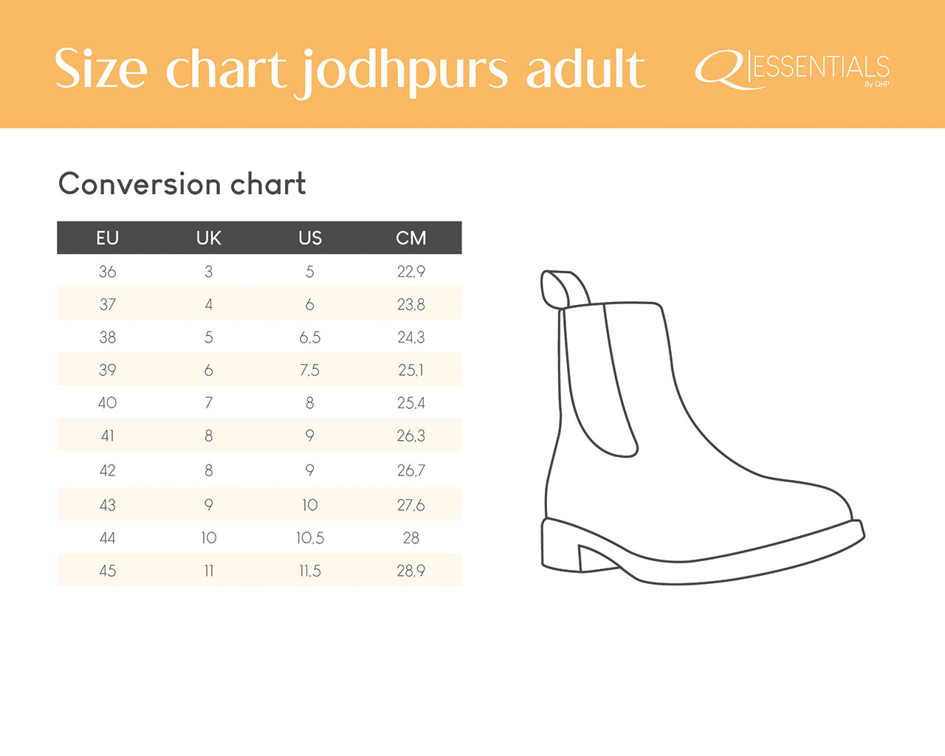Click the US size 6,5 cell
The width and height of the screenshot is (945, 756).
tap(310, 337)
